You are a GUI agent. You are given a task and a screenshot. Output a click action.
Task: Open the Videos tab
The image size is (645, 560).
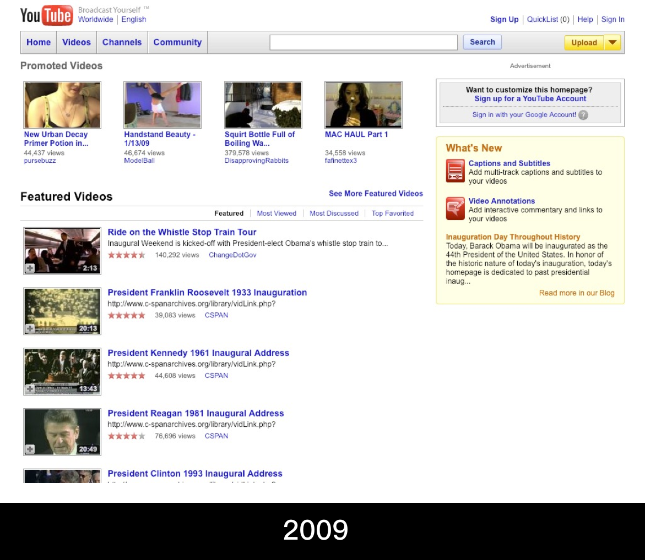tap(77, 42)
